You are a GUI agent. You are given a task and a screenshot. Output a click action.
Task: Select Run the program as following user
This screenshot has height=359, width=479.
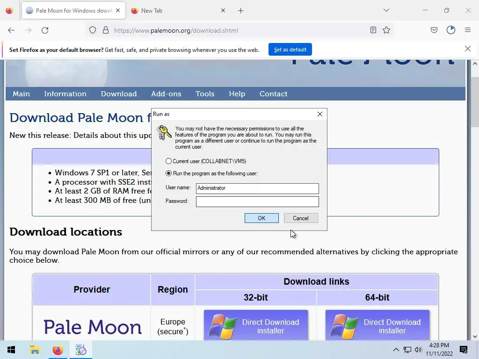click(x=212, y=173)
